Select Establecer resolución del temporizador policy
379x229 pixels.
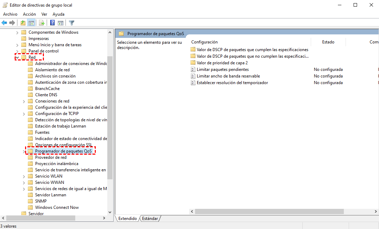tap(232, 83)
